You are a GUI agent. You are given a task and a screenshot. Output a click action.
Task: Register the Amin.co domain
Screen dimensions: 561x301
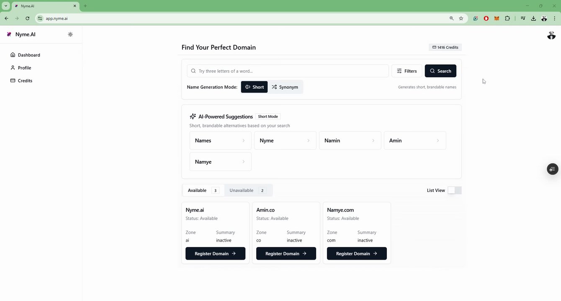point(286,253)
